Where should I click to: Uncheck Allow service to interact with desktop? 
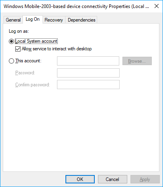coord(18,49)
